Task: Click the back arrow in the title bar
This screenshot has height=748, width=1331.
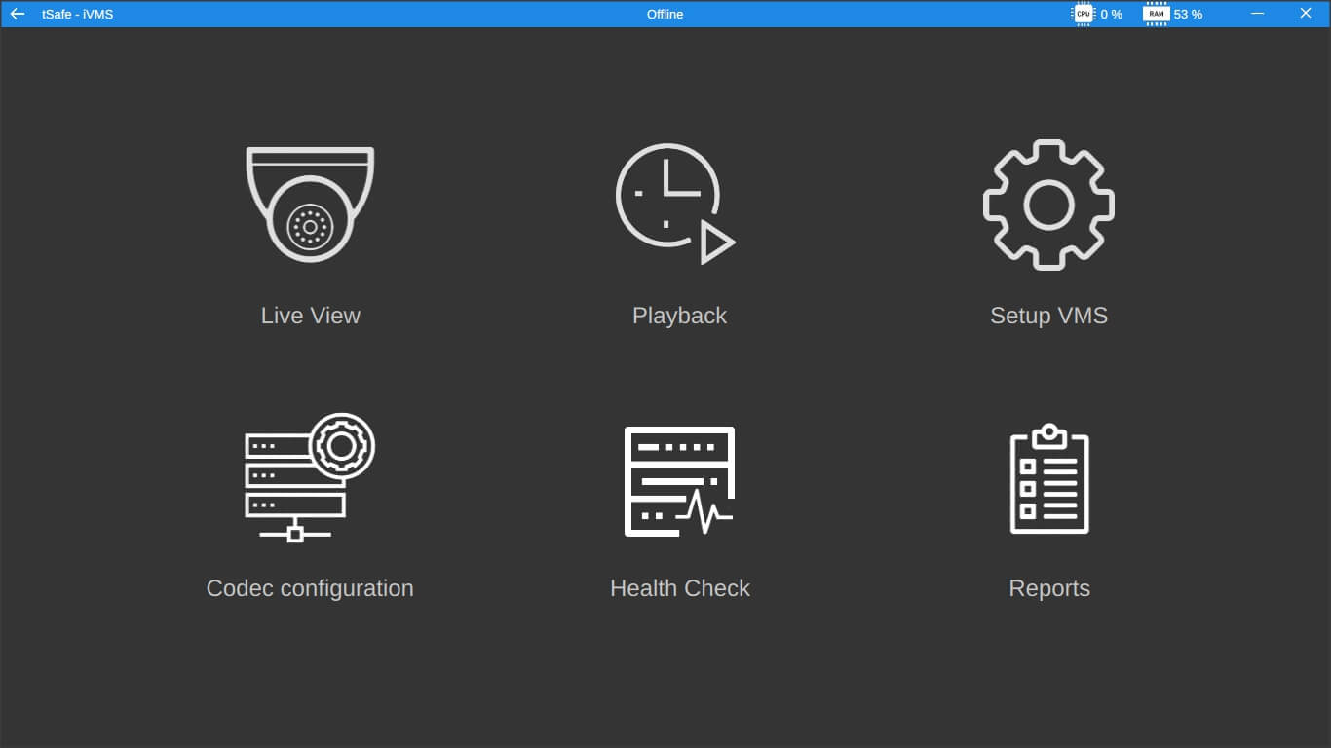Action: (16, 14)
